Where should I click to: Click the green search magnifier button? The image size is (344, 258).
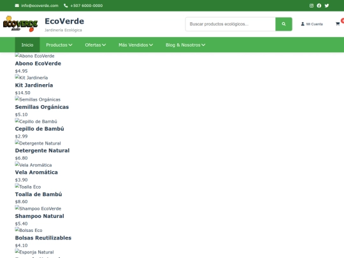283,24
